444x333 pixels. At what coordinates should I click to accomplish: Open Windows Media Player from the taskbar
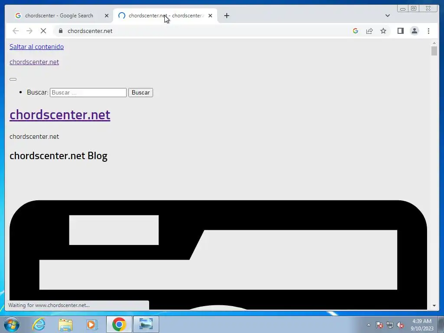pos(91,324)
